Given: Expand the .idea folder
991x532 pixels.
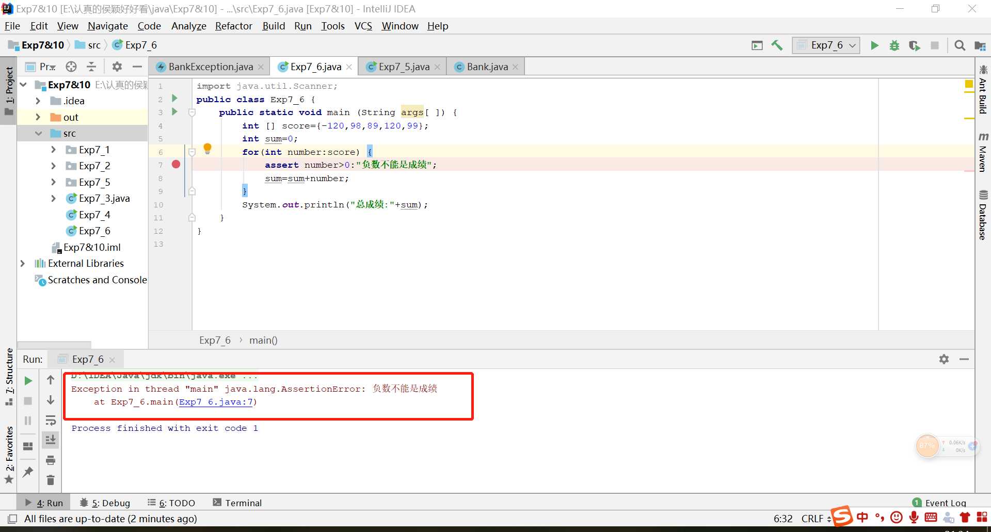Looking at the screenshot, I should (x=38, y=101).
